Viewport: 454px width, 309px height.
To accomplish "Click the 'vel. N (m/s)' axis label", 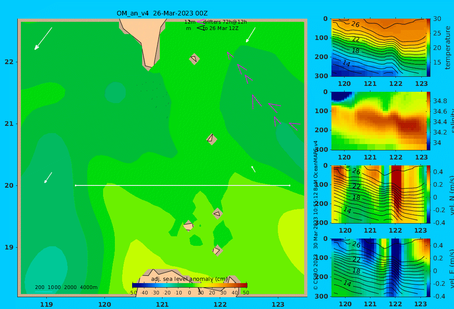I will pos(451,195).
